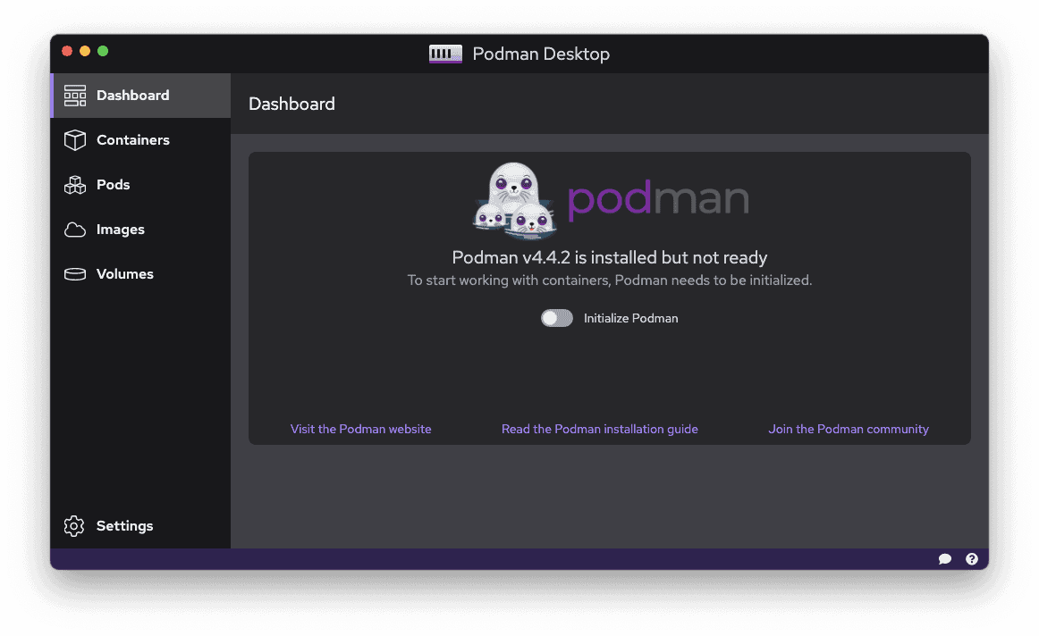The height and width of the screenshot is (636, 1039).
Task: Join the Podman community link
Action: click(x=849, y=430)
